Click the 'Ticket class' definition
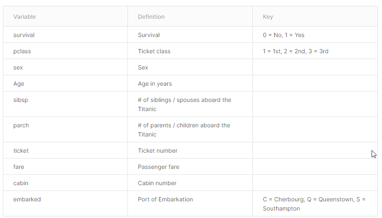Viewport: 382px width, 218px height. pos(154,51)
